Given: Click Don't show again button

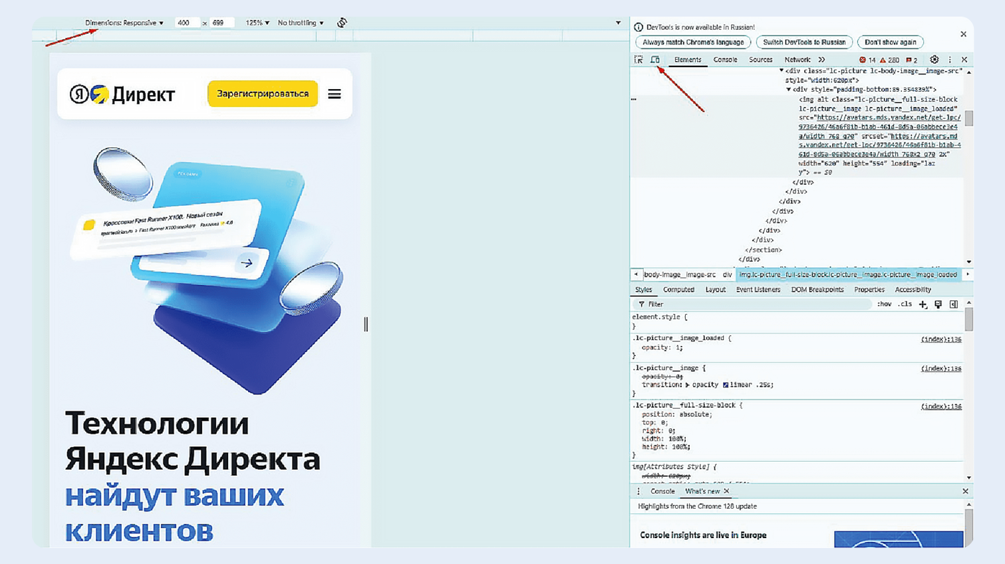Looking at the screenshot, I should pyautogui.click(x=891, y=42).
